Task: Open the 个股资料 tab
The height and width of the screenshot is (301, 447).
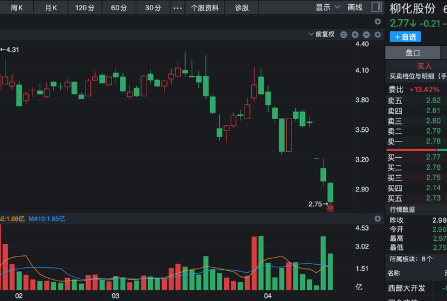Action: coord(205,8)
